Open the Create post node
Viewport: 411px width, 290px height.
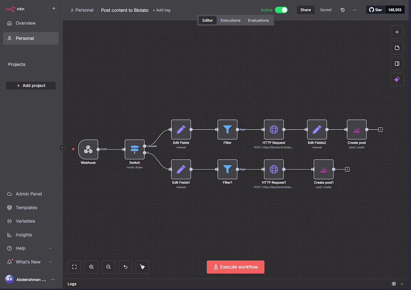[356, 129]
